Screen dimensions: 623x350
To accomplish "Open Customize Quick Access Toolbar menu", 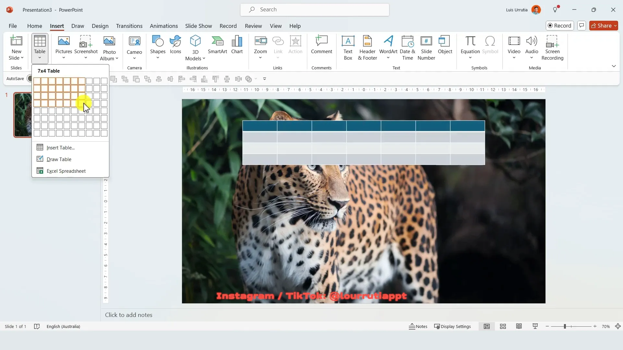I will click(264, 79).
